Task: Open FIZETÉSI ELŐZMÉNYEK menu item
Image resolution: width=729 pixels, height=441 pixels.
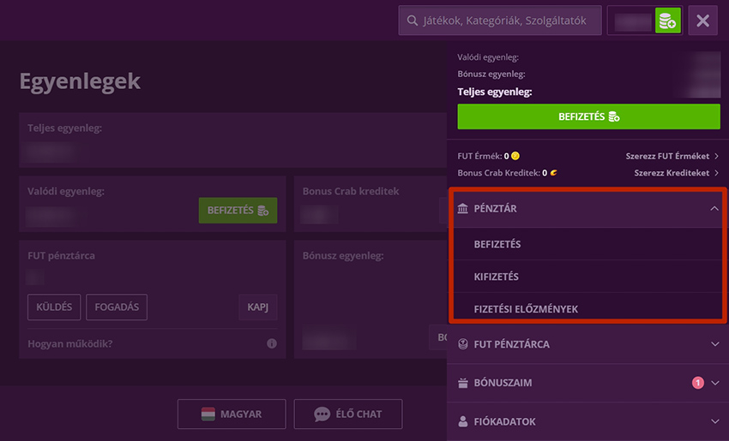Action: coord(526,309)
